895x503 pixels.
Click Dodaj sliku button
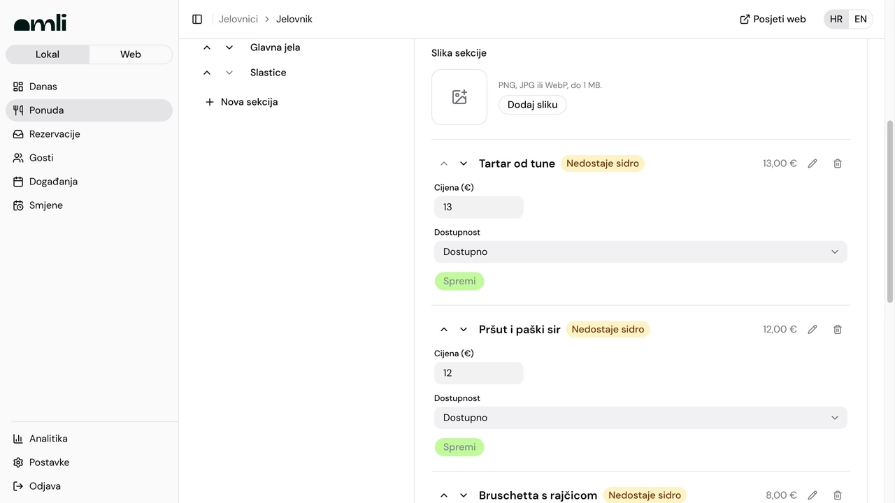[x=532, y=105]
